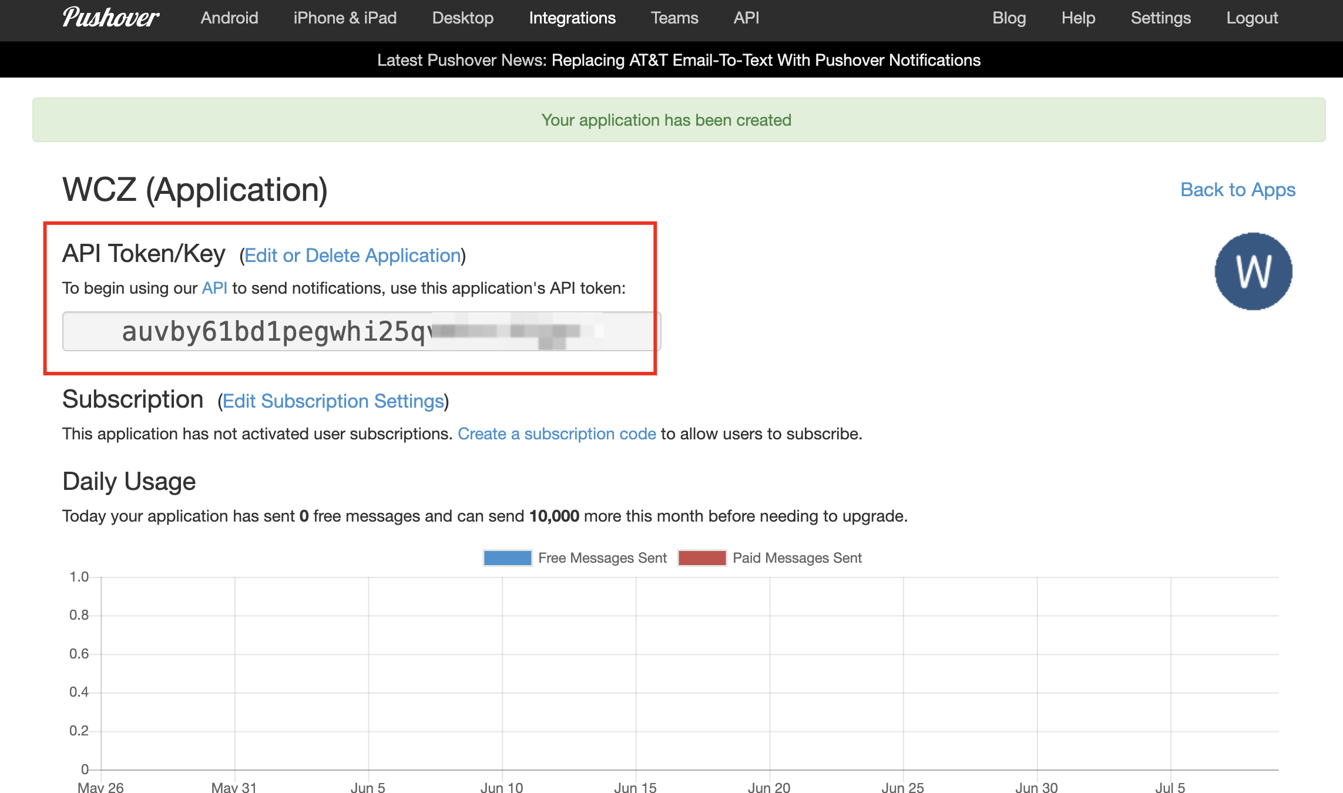Open account Settings
Image resolution: width=1343 pixels, height=793 pixels.
point(1160,18)
